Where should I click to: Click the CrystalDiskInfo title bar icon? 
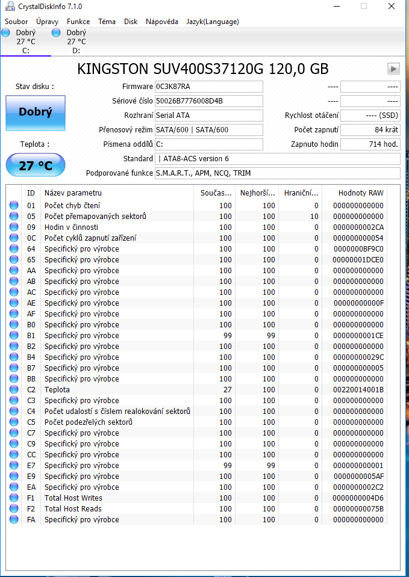pyautogui.click(x=10, y=6)
